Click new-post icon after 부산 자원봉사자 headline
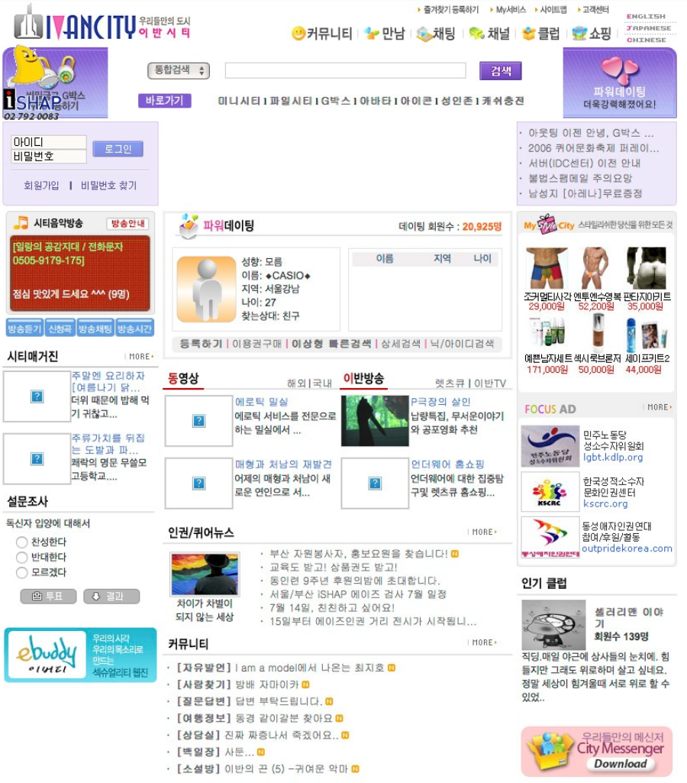Image resolution: width=687 pixels, height=783 pixels. click(454, 553)
